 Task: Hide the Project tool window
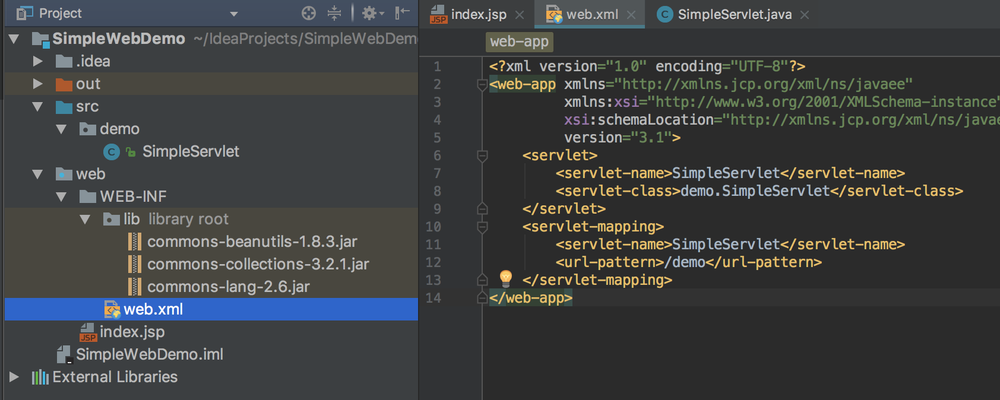403,13
